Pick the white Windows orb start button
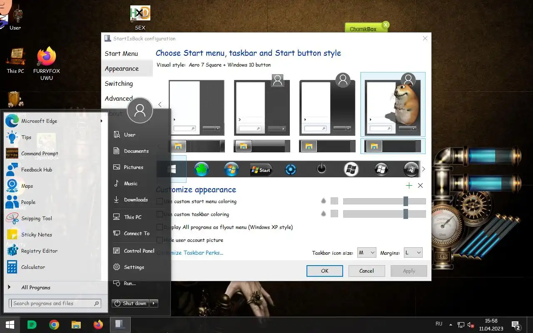Screen dimensions: 533x333 coord(351,169)
